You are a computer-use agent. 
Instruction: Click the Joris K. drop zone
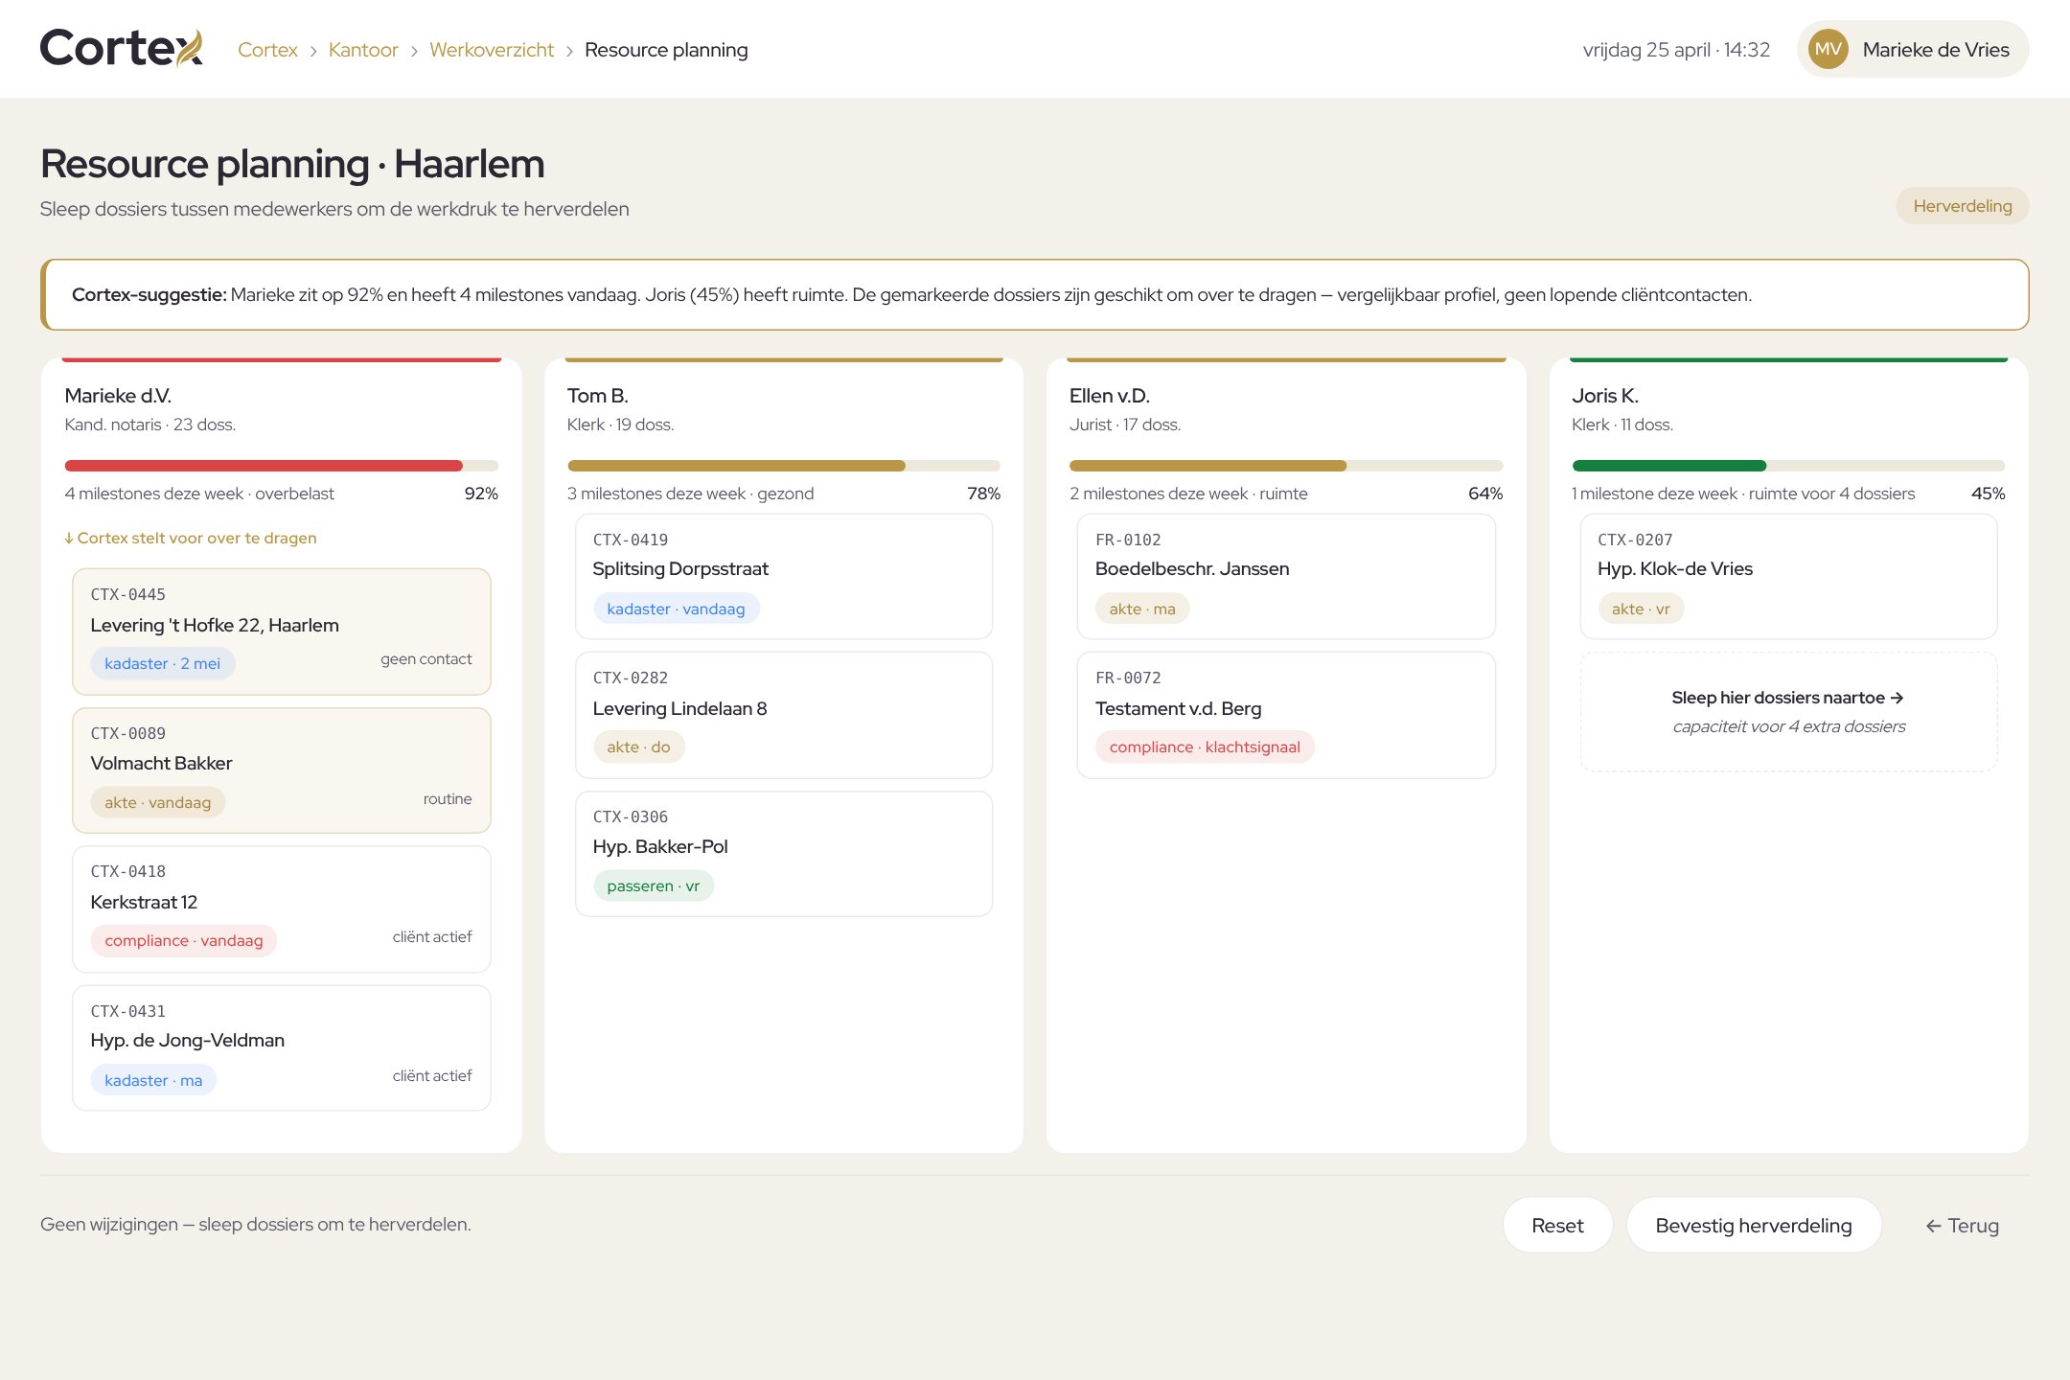1788,712
